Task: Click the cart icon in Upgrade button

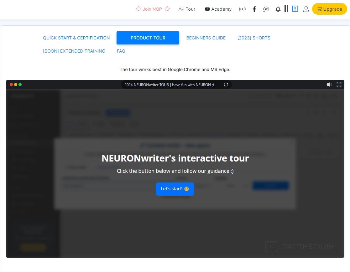Action: [319, 9]
